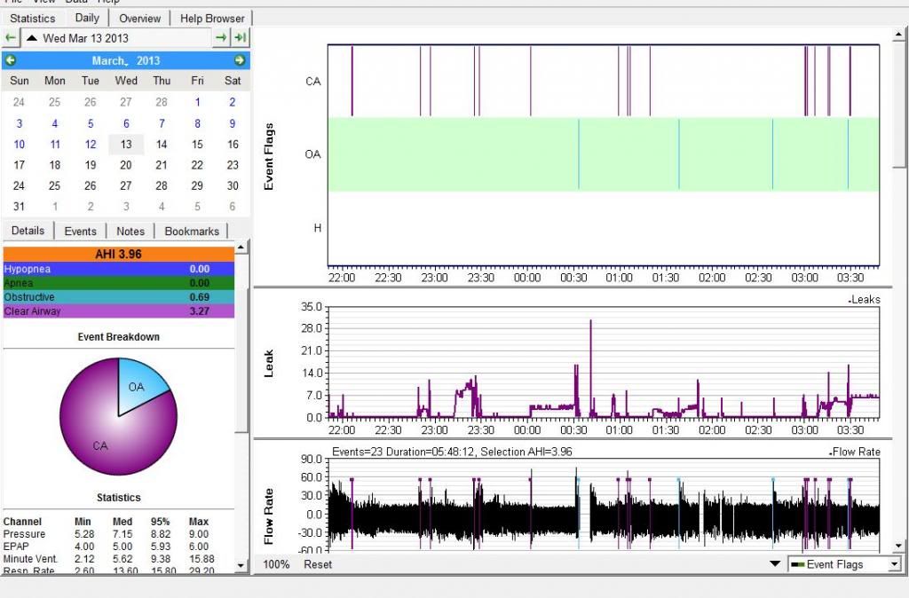
Task: Click the AHI 3.96 orange header
Action: point(118,254)
